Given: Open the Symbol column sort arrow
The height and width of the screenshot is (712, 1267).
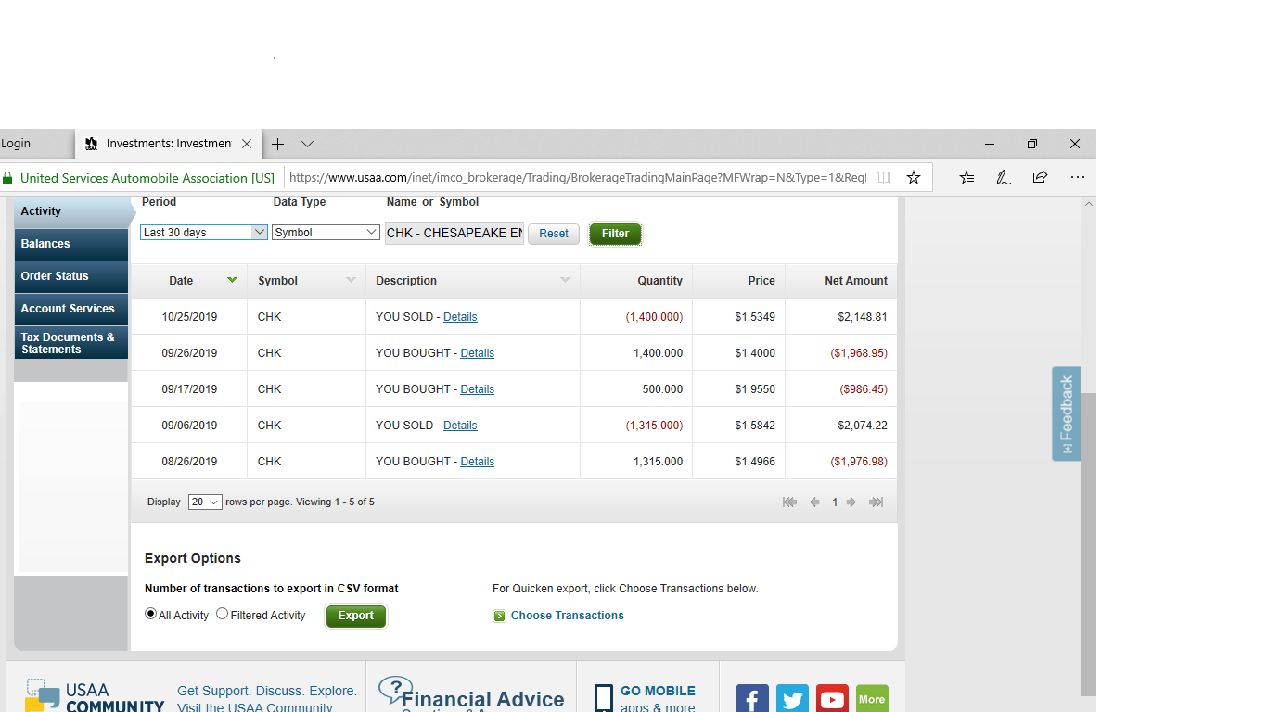Looking at the screenshot, I should pos(351,280).
